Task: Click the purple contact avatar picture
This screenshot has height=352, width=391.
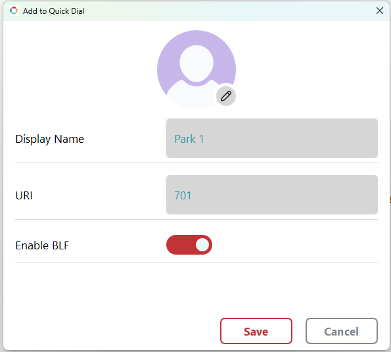Action: pos(196,70)
